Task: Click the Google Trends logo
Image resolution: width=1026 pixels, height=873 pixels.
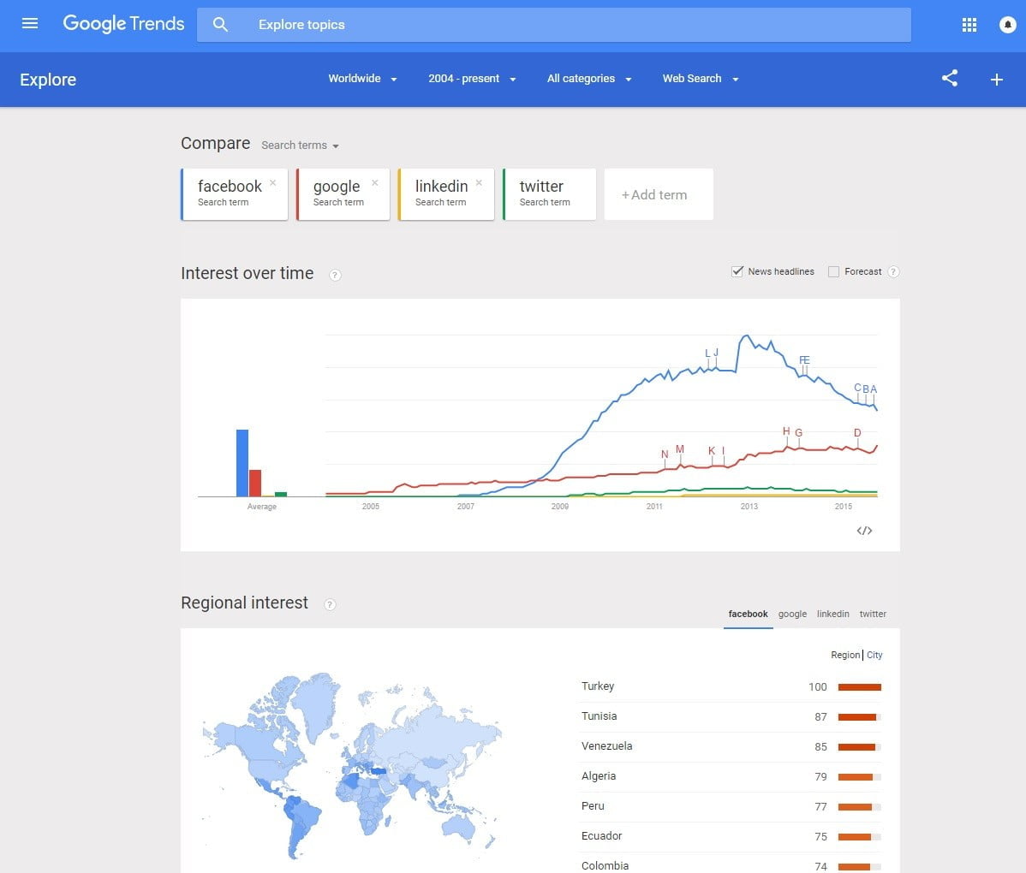Action: (x=123, y=24)
